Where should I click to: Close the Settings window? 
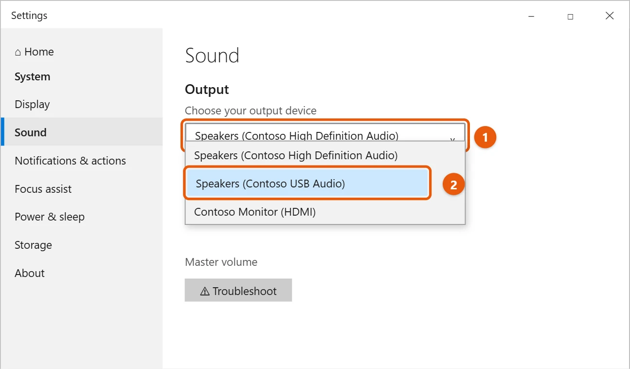609,16
